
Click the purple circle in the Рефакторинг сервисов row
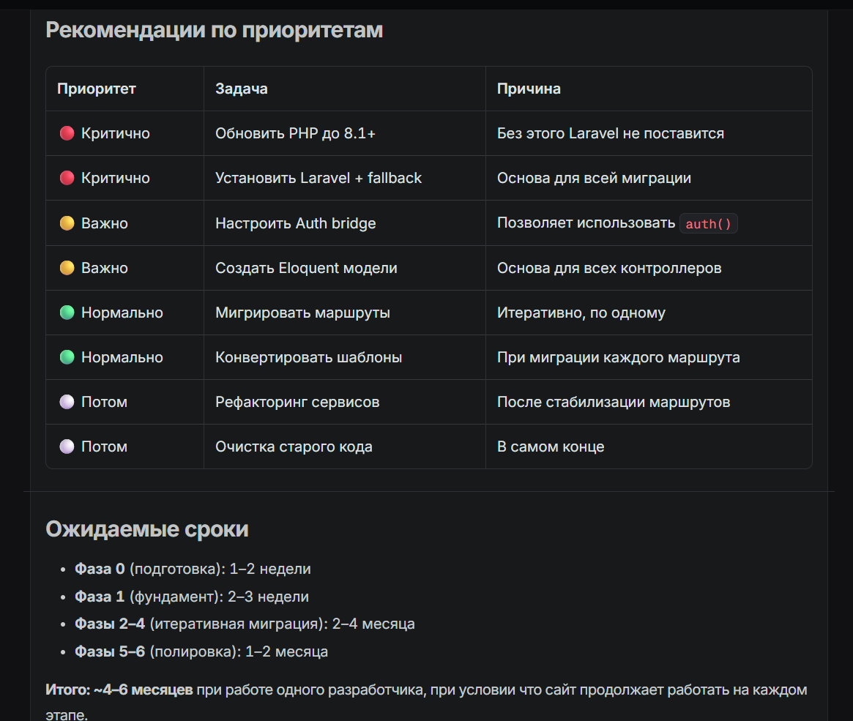67,402
